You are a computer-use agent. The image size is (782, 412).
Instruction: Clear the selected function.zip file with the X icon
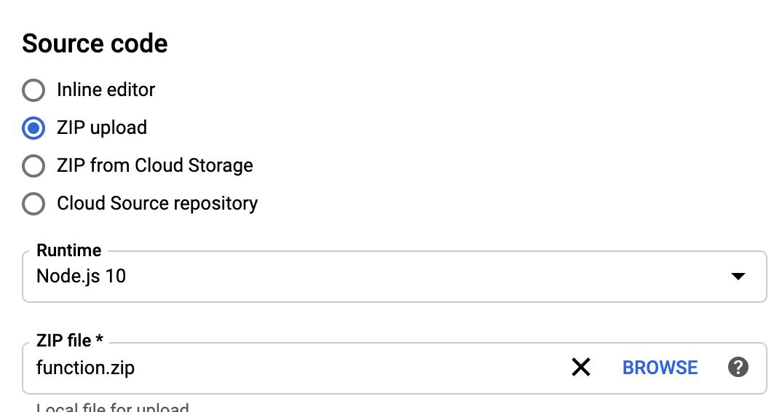[581, 368]
